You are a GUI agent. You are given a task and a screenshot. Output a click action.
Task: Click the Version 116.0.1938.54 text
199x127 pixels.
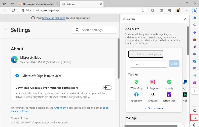click(x=46, y=62)
